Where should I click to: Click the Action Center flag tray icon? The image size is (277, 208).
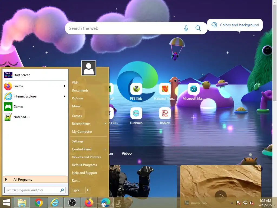point(239,203)
